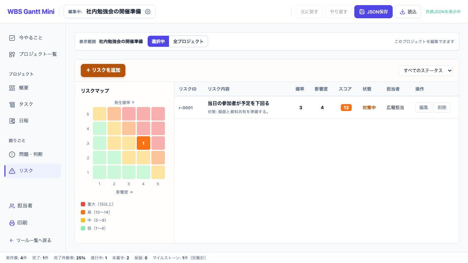Click the download icon in 読込
This screenshot has height=263, width=468.
(403, 12)
